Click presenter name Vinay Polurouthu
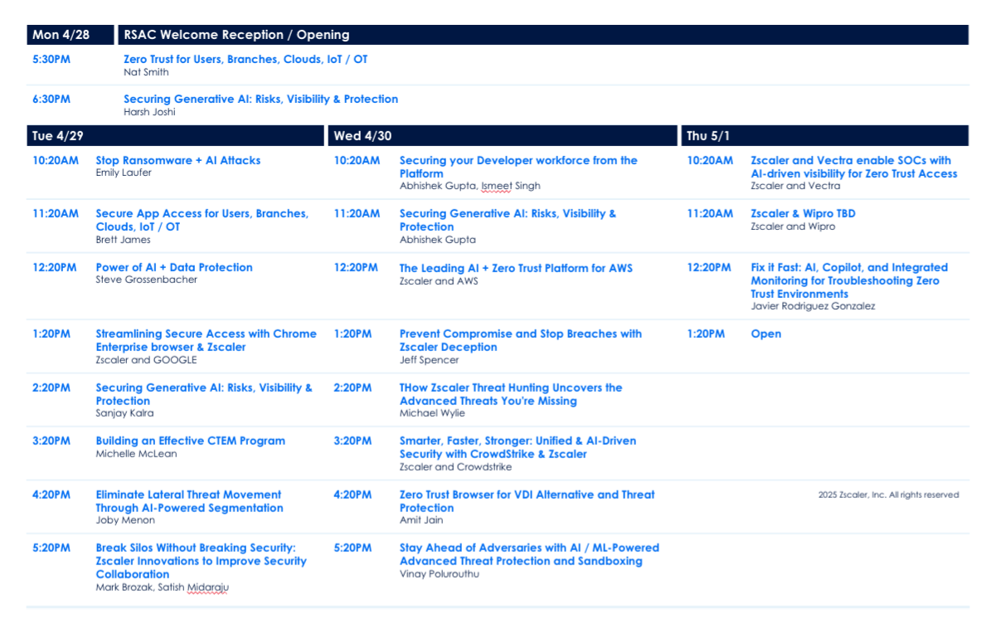 (439, 574)
